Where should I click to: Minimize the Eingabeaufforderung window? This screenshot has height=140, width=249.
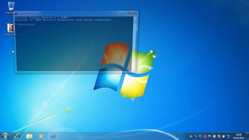[x=120, y=12]
